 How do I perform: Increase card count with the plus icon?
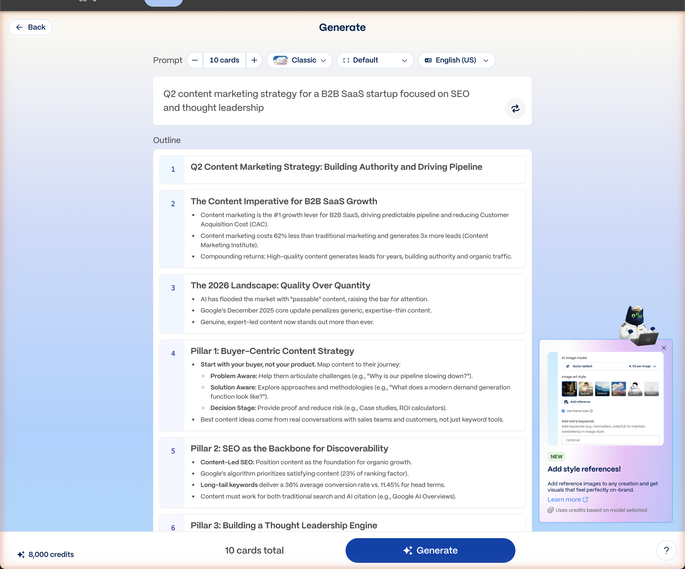(254, 60)
